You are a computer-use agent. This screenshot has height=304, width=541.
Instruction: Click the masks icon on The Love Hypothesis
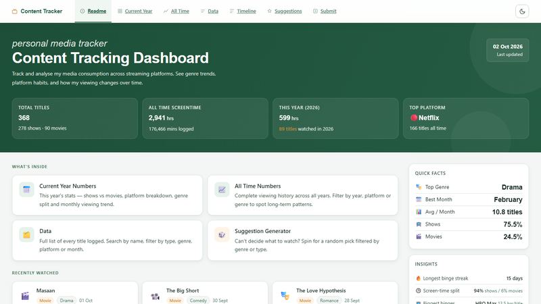coord(285,296)
